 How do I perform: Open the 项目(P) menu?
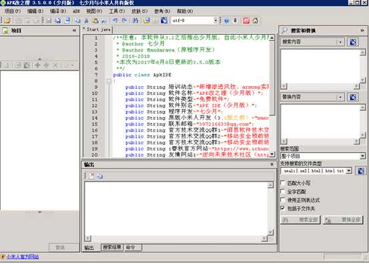point(13,11)
